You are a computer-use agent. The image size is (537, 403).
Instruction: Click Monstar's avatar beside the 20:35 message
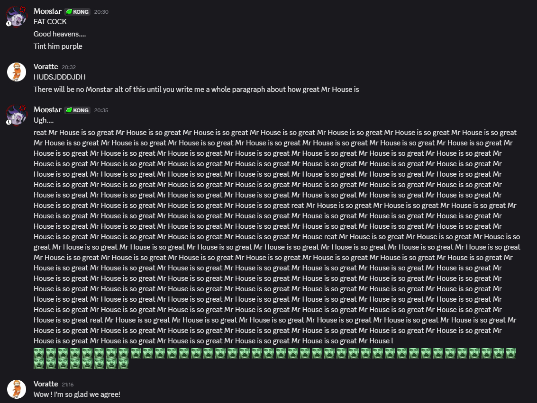(x=17, y=116)
